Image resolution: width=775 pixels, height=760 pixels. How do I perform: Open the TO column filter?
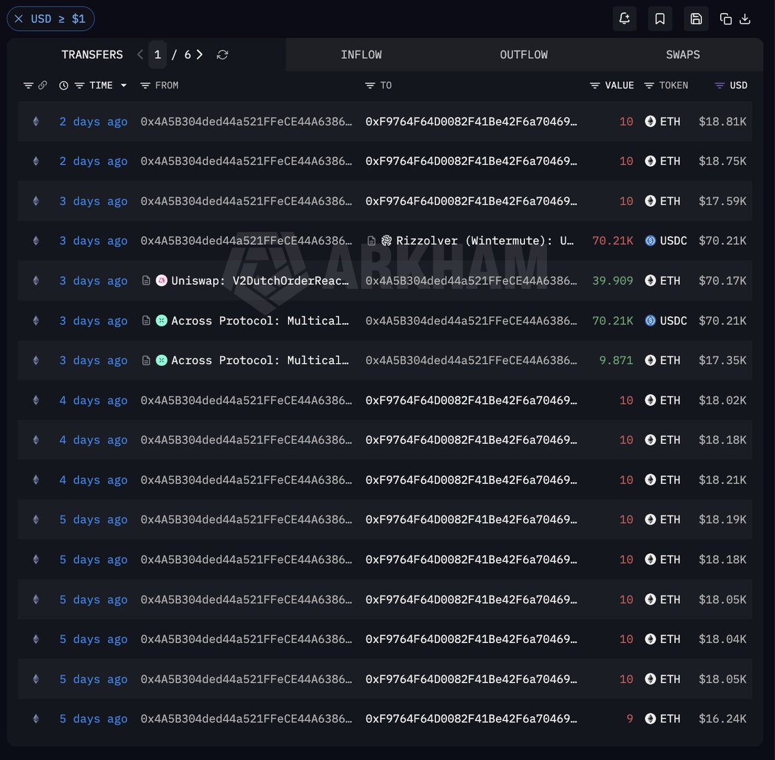click(x=370, y=85)
